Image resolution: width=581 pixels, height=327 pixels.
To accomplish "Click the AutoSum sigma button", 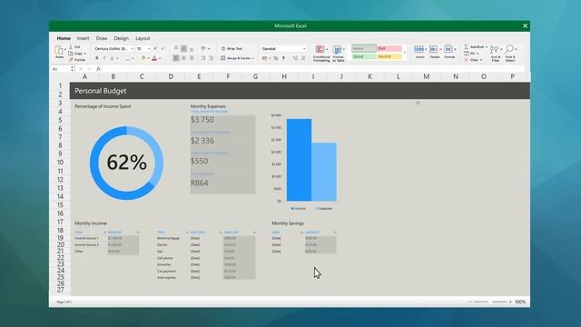I will pos(476,46).
